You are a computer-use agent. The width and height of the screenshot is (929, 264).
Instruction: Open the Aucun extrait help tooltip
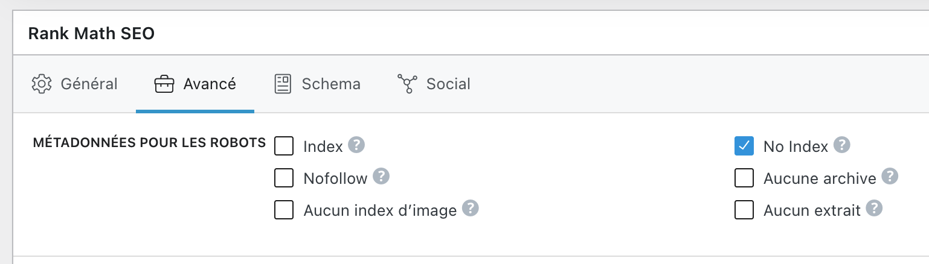tap(874, 209)
